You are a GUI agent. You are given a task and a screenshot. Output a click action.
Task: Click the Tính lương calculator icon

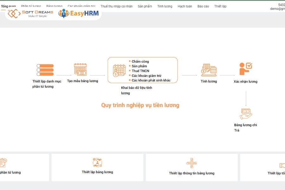pyautogui.click(x=209, y=70)
